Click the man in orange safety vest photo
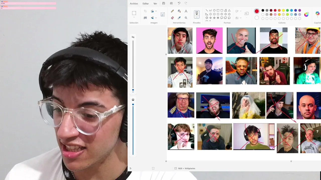The width and height of the screenshot is (321, 180). click(308, 40)
